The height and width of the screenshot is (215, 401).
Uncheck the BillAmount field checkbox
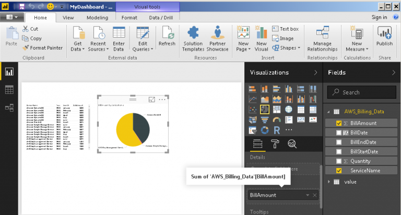(x=339, y=123)
